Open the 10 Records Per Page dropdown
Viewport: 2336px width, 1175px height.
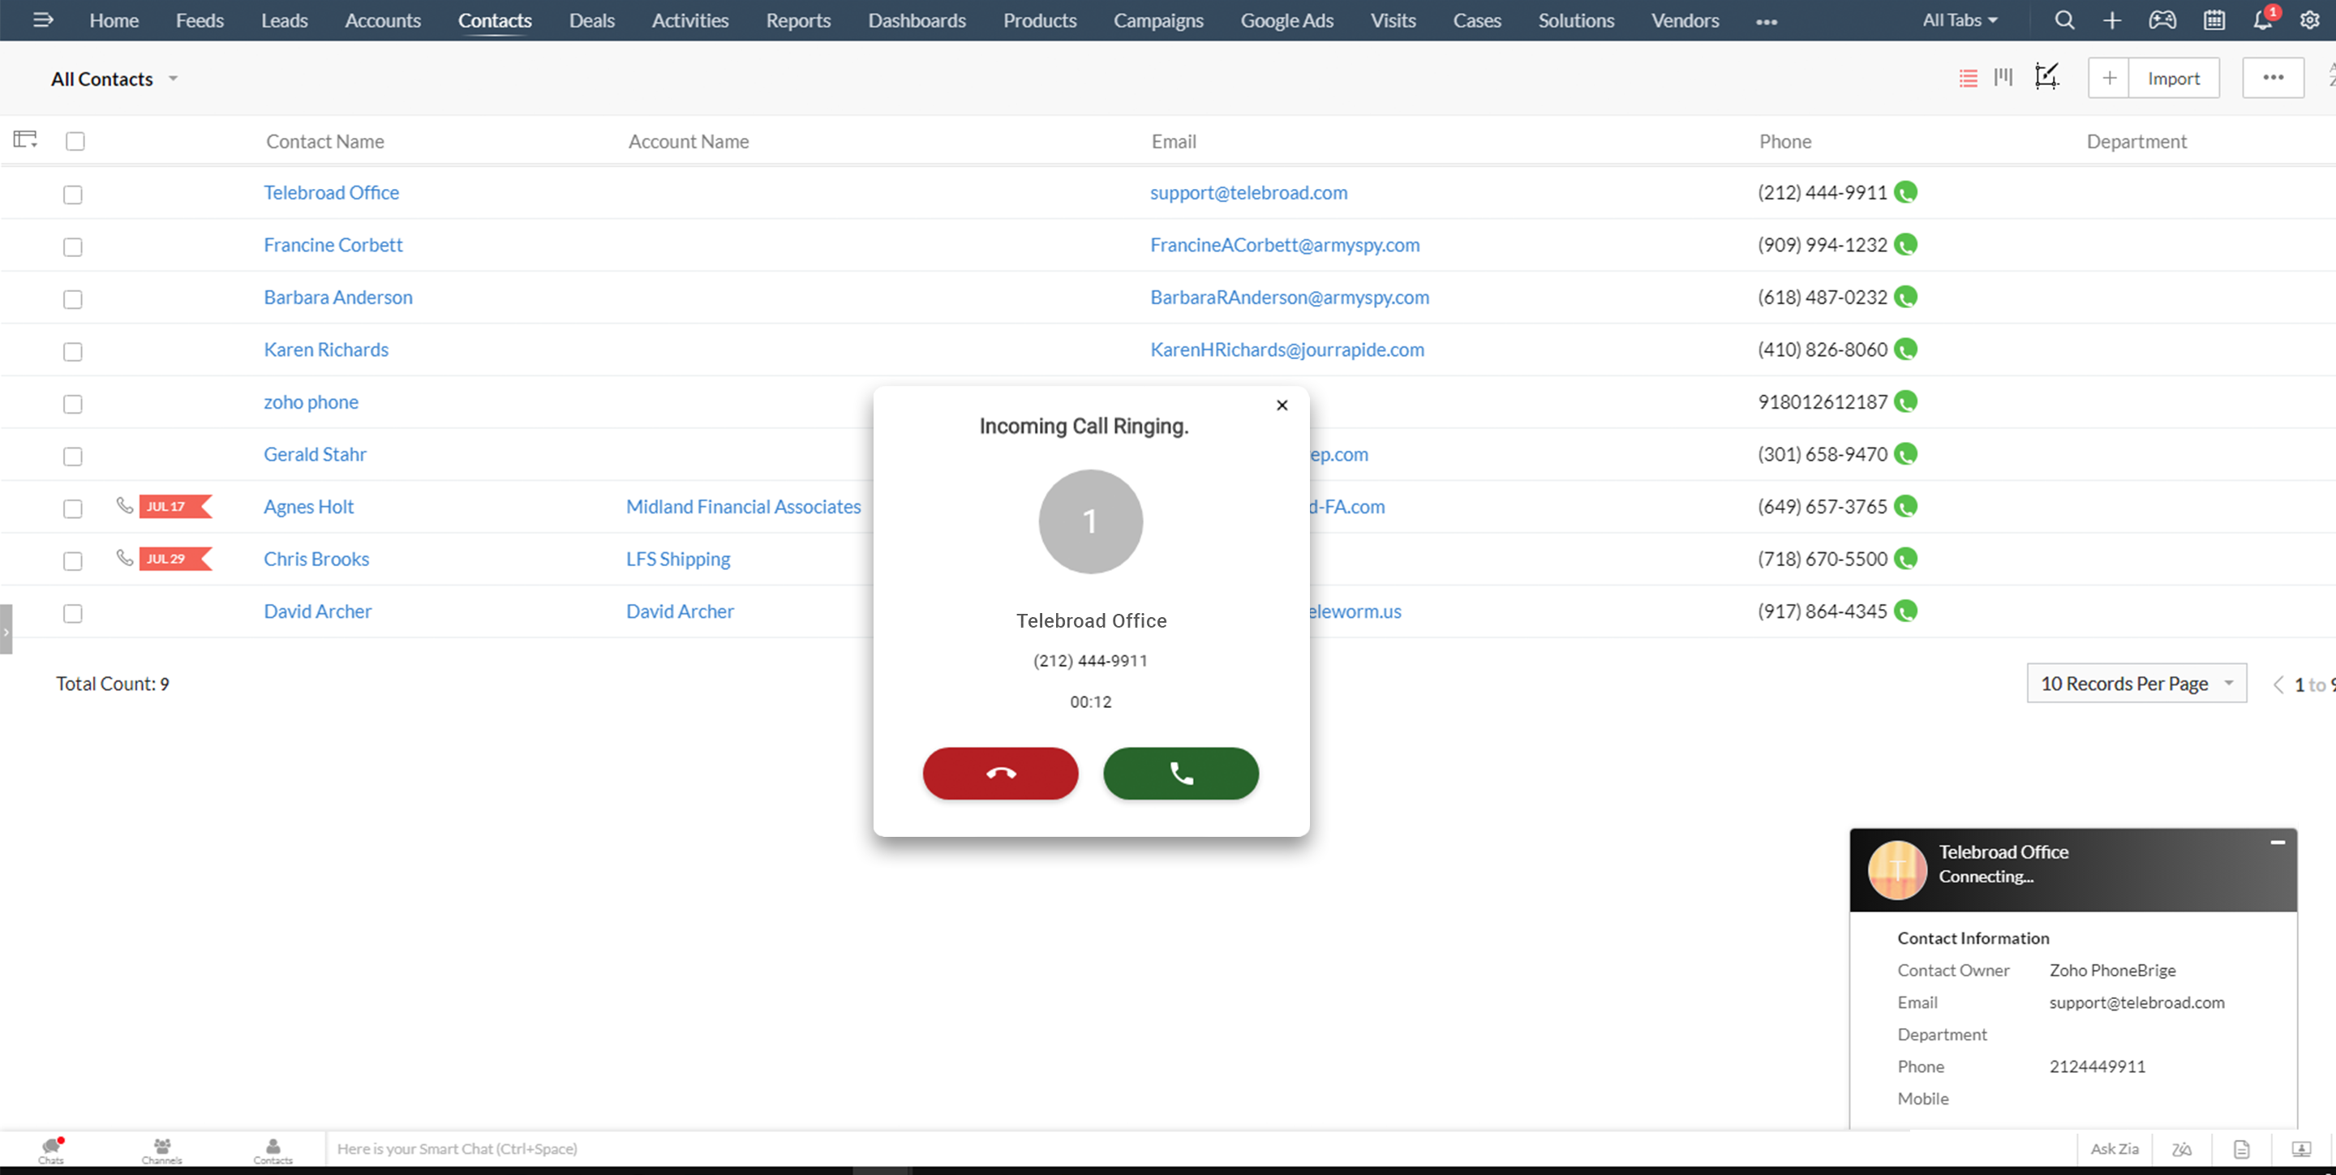2136,684
